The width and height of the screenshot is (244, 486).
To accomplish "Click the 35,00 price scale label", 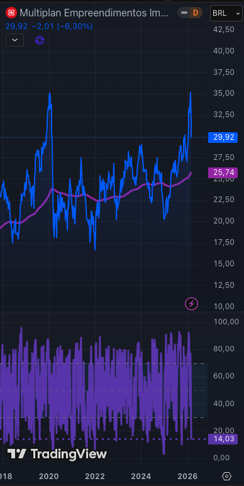I will 224,93.
